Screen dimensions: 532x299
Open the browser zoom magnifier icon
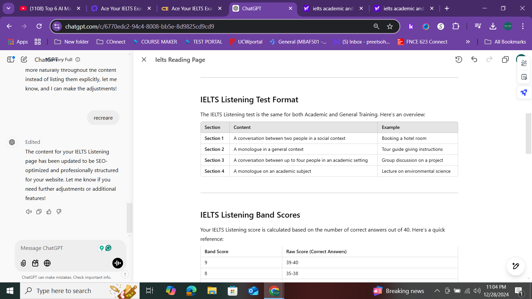(376, 26)
